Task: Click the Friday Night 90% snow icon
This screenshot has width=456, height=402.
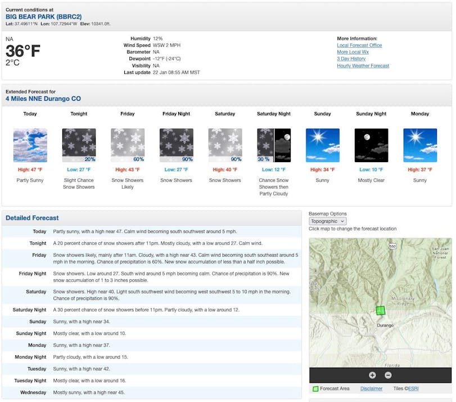Action: 176,145
